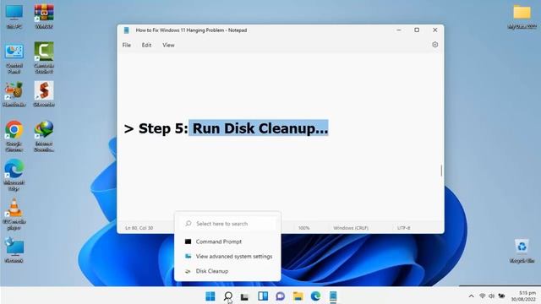Click the volume speaker tray icon

(492, 296)
